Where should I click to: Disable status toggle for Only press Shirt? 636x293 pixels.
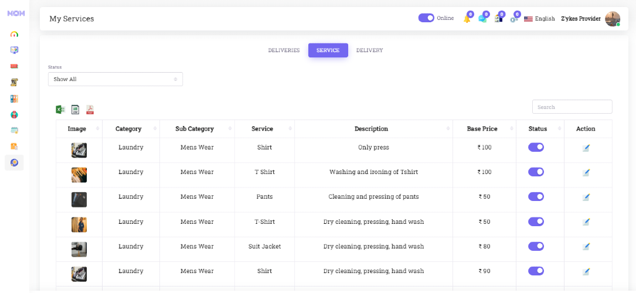(x=536, y=148)
